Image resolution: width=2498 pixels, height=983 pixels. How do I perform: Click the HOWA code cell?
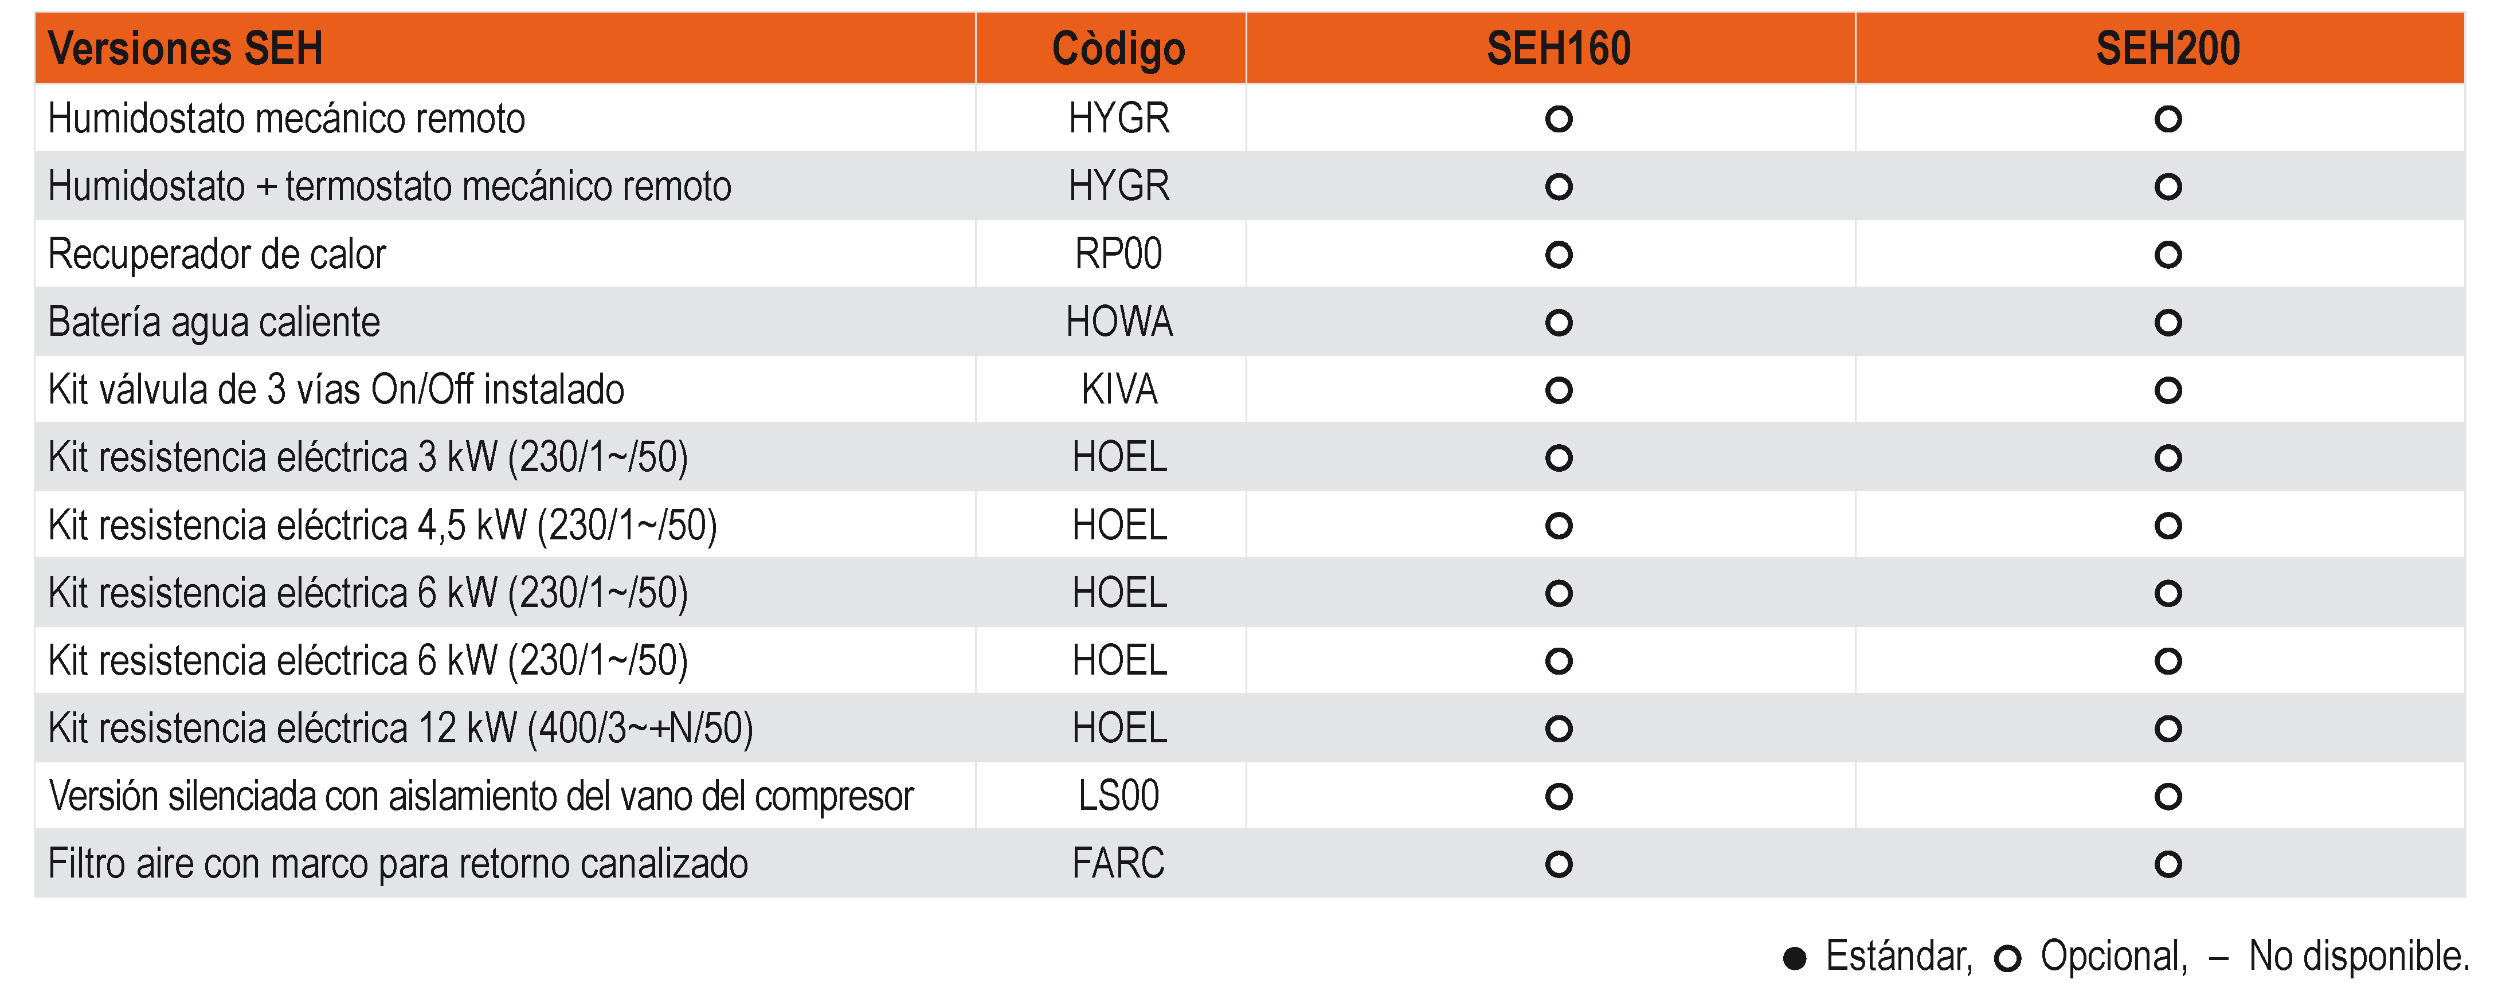pos(1119,322)
